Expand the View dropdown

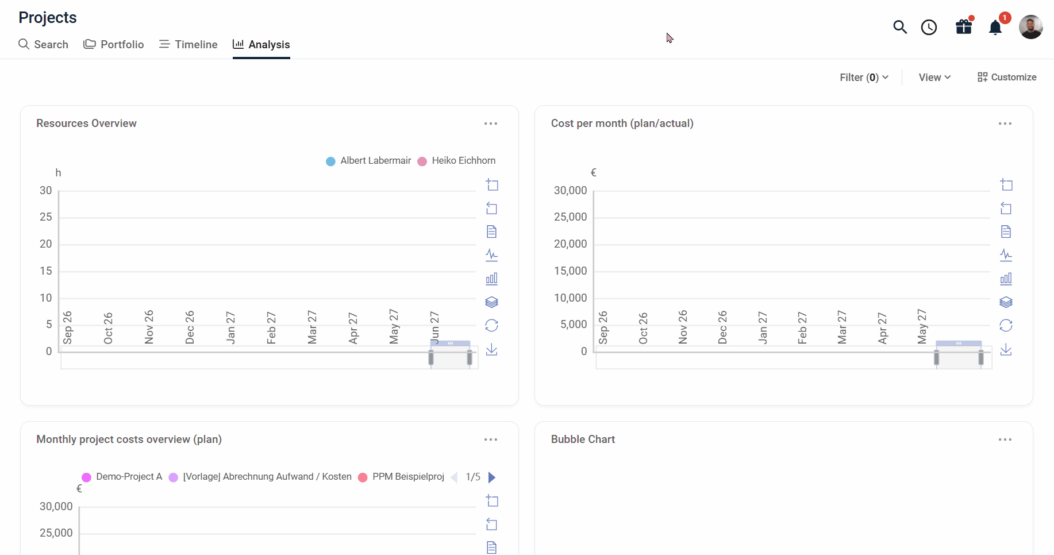(x=934, y=77)
